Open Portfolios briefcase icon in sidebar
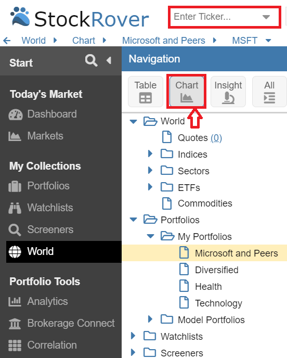 15,186
